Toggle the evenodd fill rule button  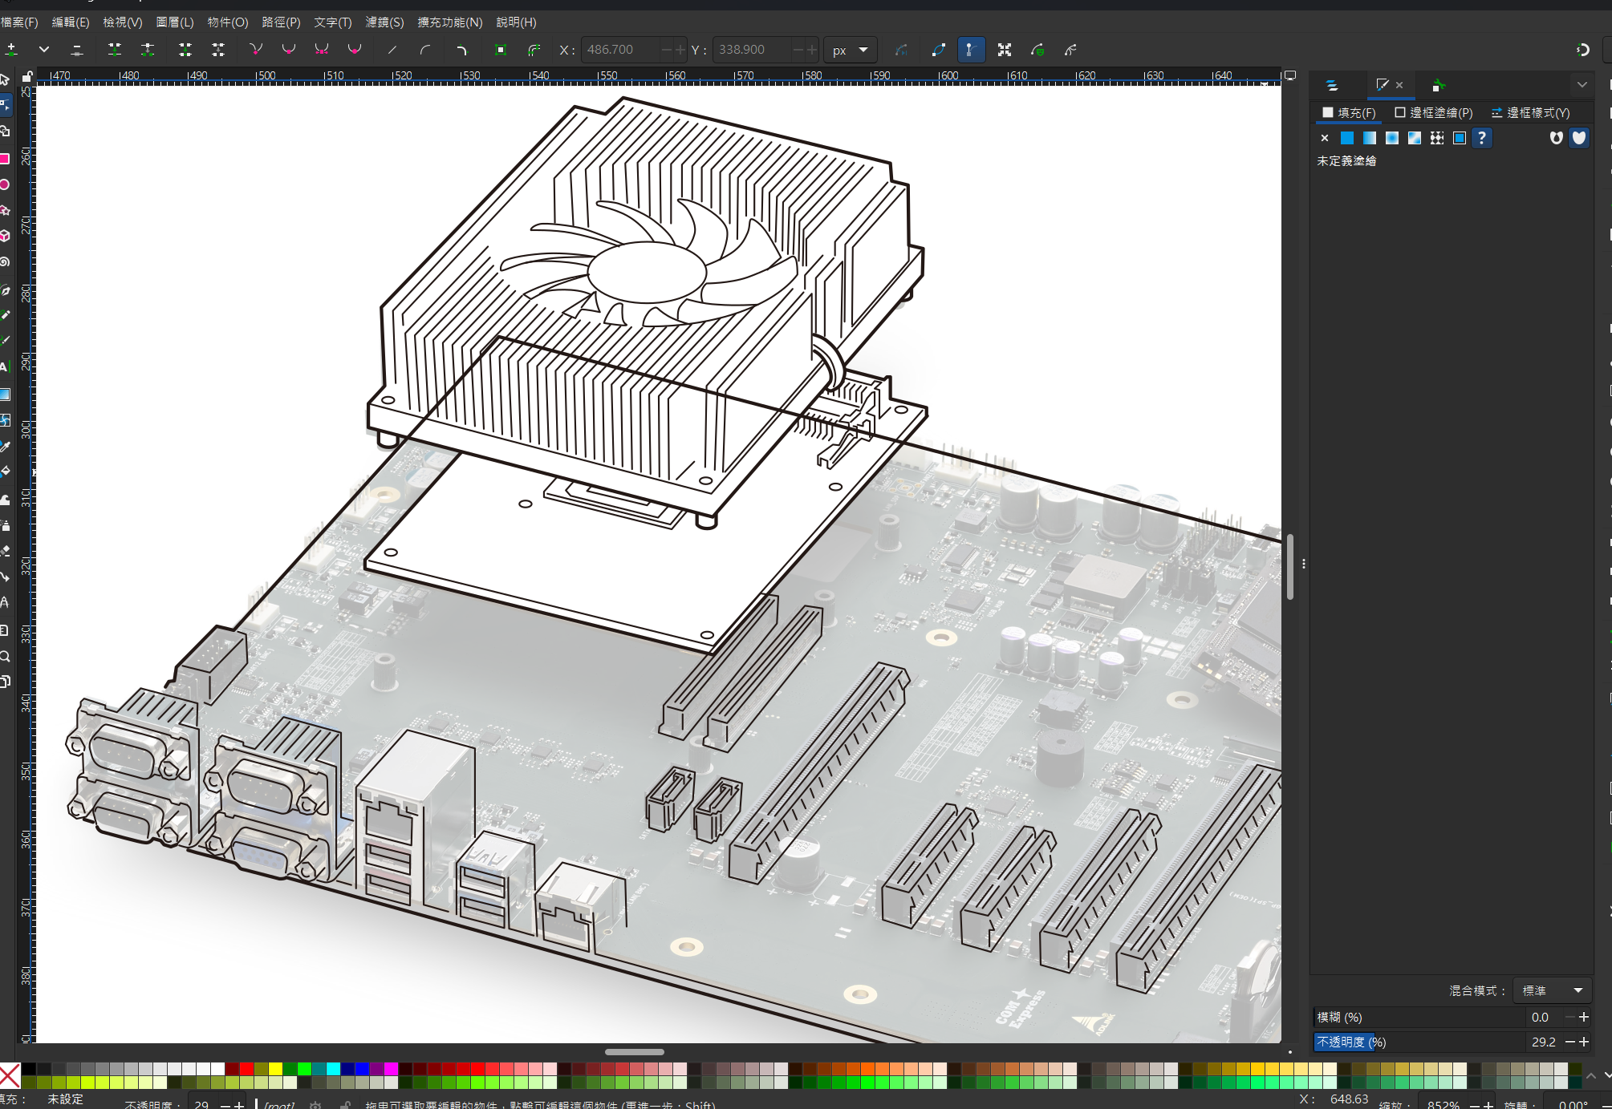[1556, 138]
